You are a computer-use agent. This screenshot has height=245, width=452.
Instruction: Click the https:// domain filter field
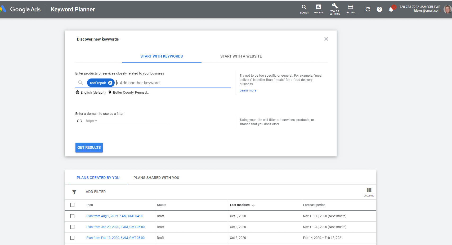(127, 121)
